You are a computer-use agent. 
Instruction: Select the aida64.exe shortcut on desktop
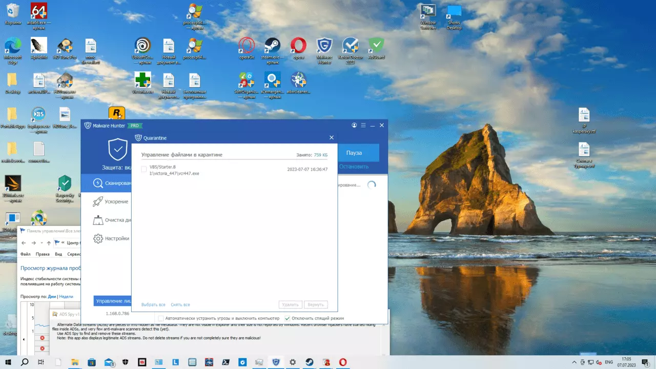(39, 15)
